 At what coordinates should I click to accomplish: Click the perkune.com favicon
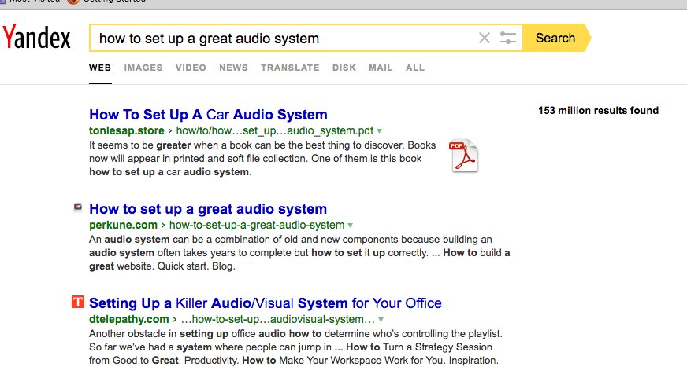[x=77, y=207]
